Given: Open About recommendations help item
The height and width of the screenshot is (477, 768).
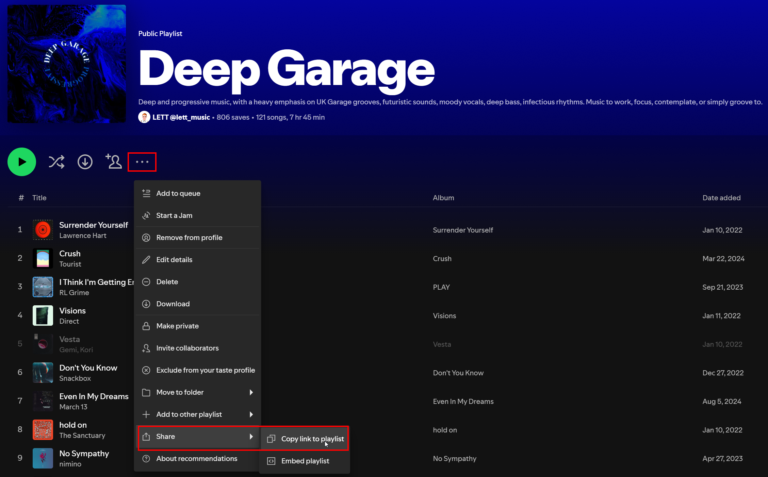Looking at the screenshot, I should pyautogui.click(x=196, y=459).
